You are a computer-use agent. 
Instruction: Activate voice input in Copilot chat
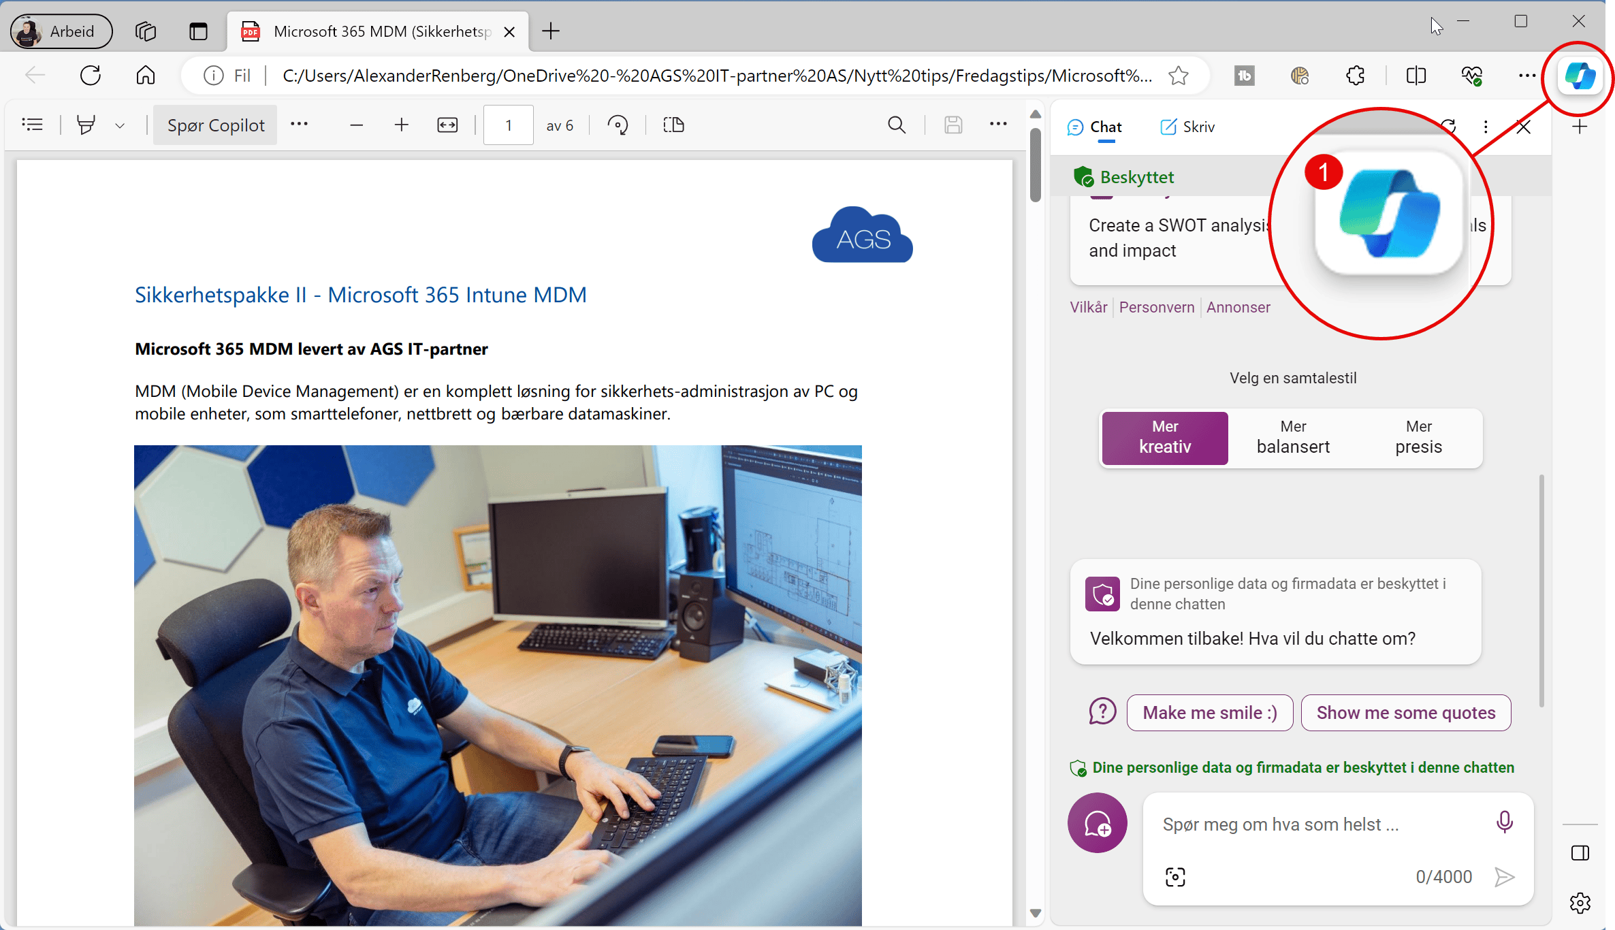pyautogui.click(x=1505, y=822)
